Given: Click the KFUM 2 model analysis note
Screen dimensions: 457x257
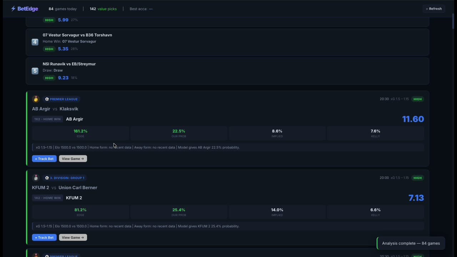Looking at the screenshot, I should tap(228, 226).
